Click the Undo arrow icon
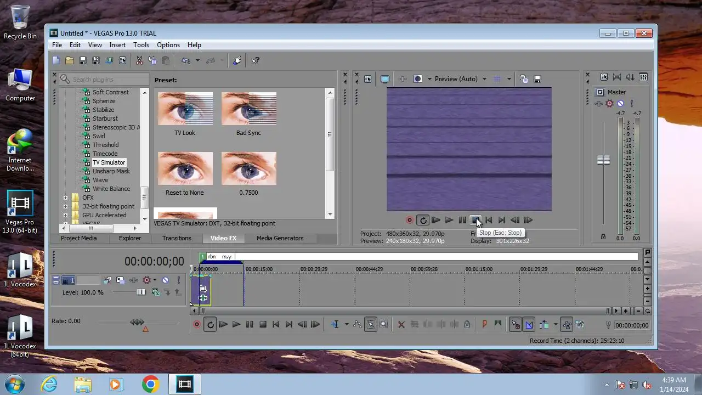Image resolution: width=702 pixels, height=395 pixels. [x=186, y=60]
